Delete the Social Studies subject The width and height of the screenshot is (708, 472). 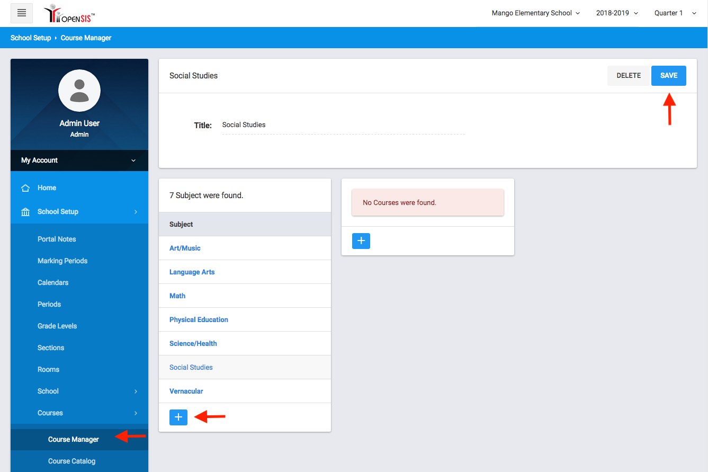click(x=629, y=76)
